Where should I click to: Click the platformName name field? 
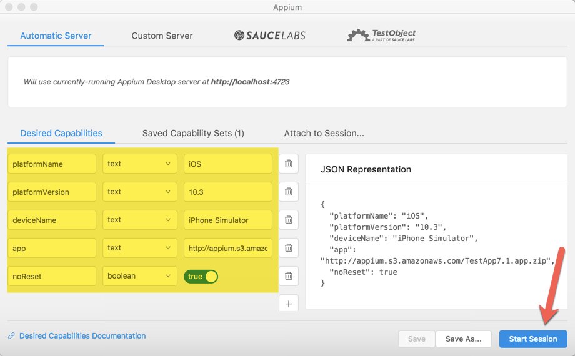click(52, 164)
